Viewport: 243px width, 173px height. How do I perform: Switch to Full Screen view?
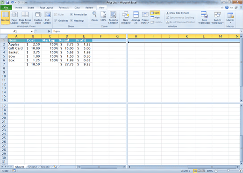coord(47,18)
